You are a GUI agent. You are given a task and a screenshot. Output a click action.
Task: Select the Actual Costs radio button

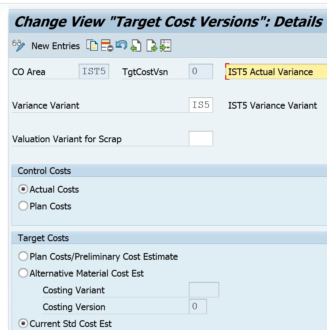point(23,189)
